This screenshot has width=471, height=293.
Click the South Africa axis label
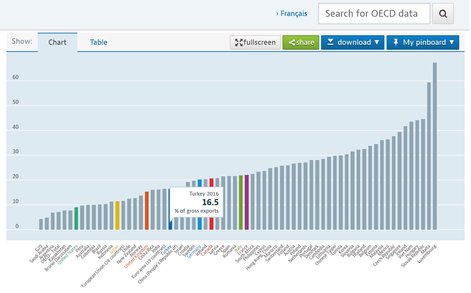245,254
